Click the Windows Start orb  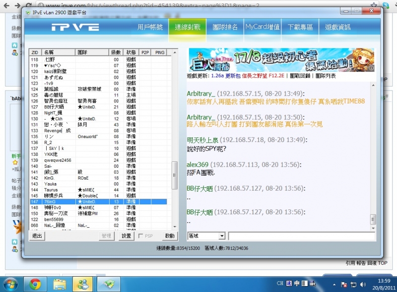click(11, 284)
